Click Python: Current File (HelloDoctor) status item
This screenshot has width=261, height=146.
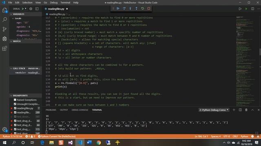(x=57, y=136)
